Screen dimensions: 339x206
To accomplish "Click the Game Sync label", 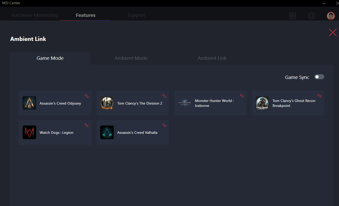I will (297, 77).
